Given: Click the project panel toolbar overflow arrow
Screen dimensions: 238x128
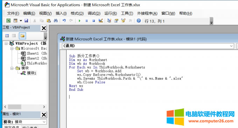Looking at the screenshot, I should coord(45,36).
